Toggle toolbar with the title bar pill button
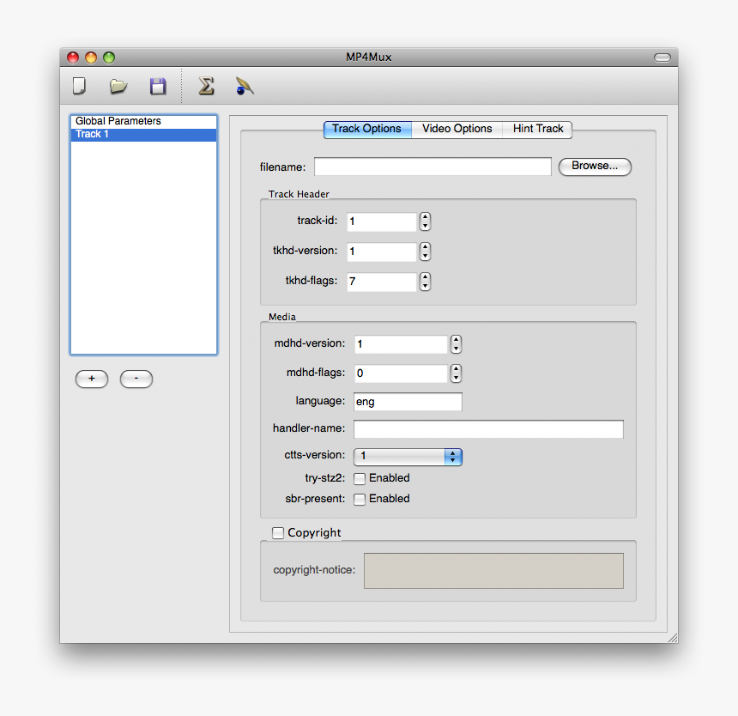Viewport: 738px width, 716px height. [x=662, y=58]
